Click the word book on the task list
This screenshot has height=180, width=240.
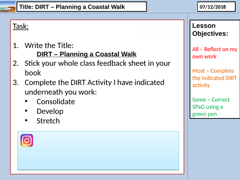tap(33, 73)
